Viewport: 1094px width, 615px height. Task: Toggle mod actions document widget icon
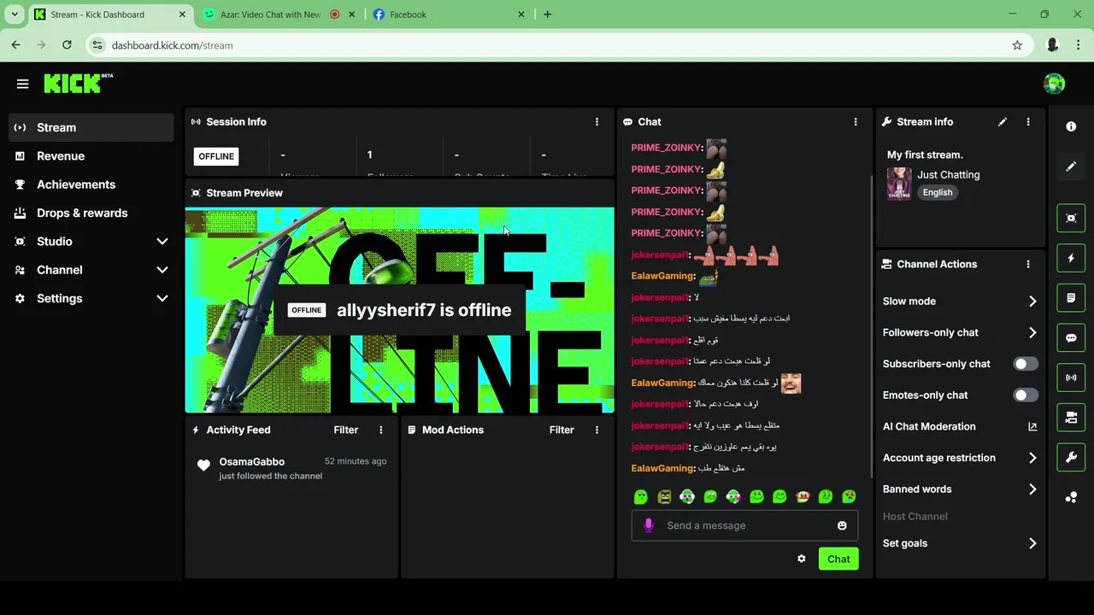pos(1071,298)
